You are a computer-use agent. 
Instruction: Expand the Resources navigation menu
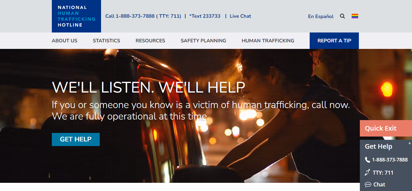coord(151,41)
